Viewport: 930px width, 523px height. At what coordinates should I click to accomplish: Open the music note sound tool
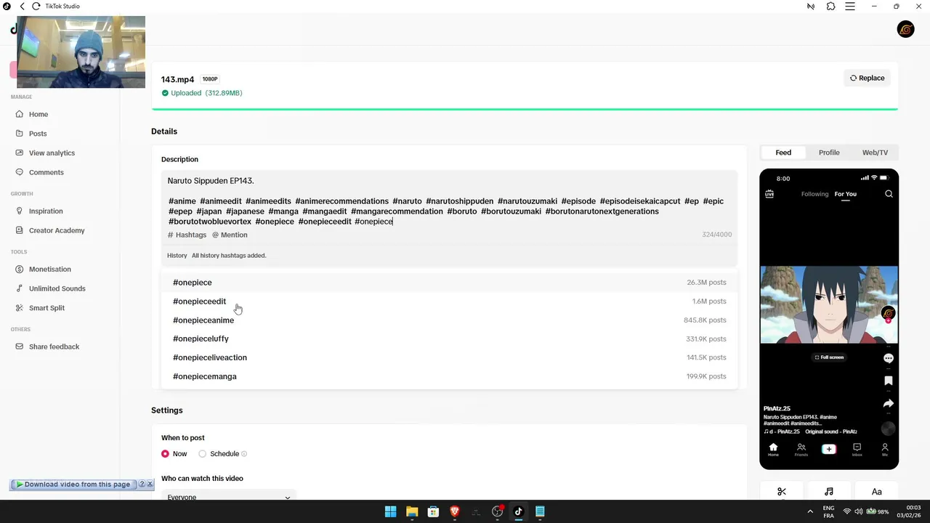(x=829, y=492)
